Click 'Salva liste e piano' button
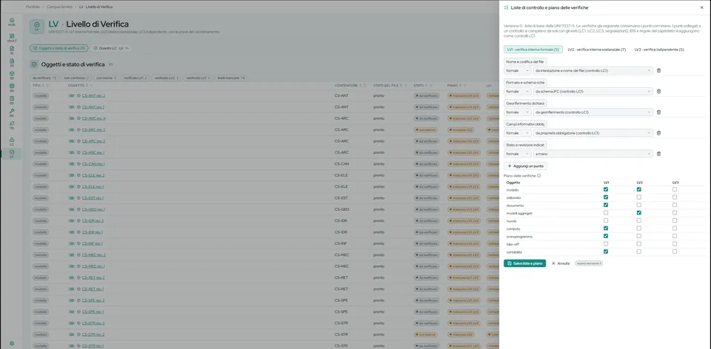 click(524, 263)
